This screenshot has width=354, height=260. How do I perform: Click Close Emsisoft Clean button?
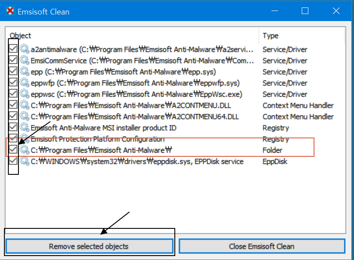click(x=262, y=246)
